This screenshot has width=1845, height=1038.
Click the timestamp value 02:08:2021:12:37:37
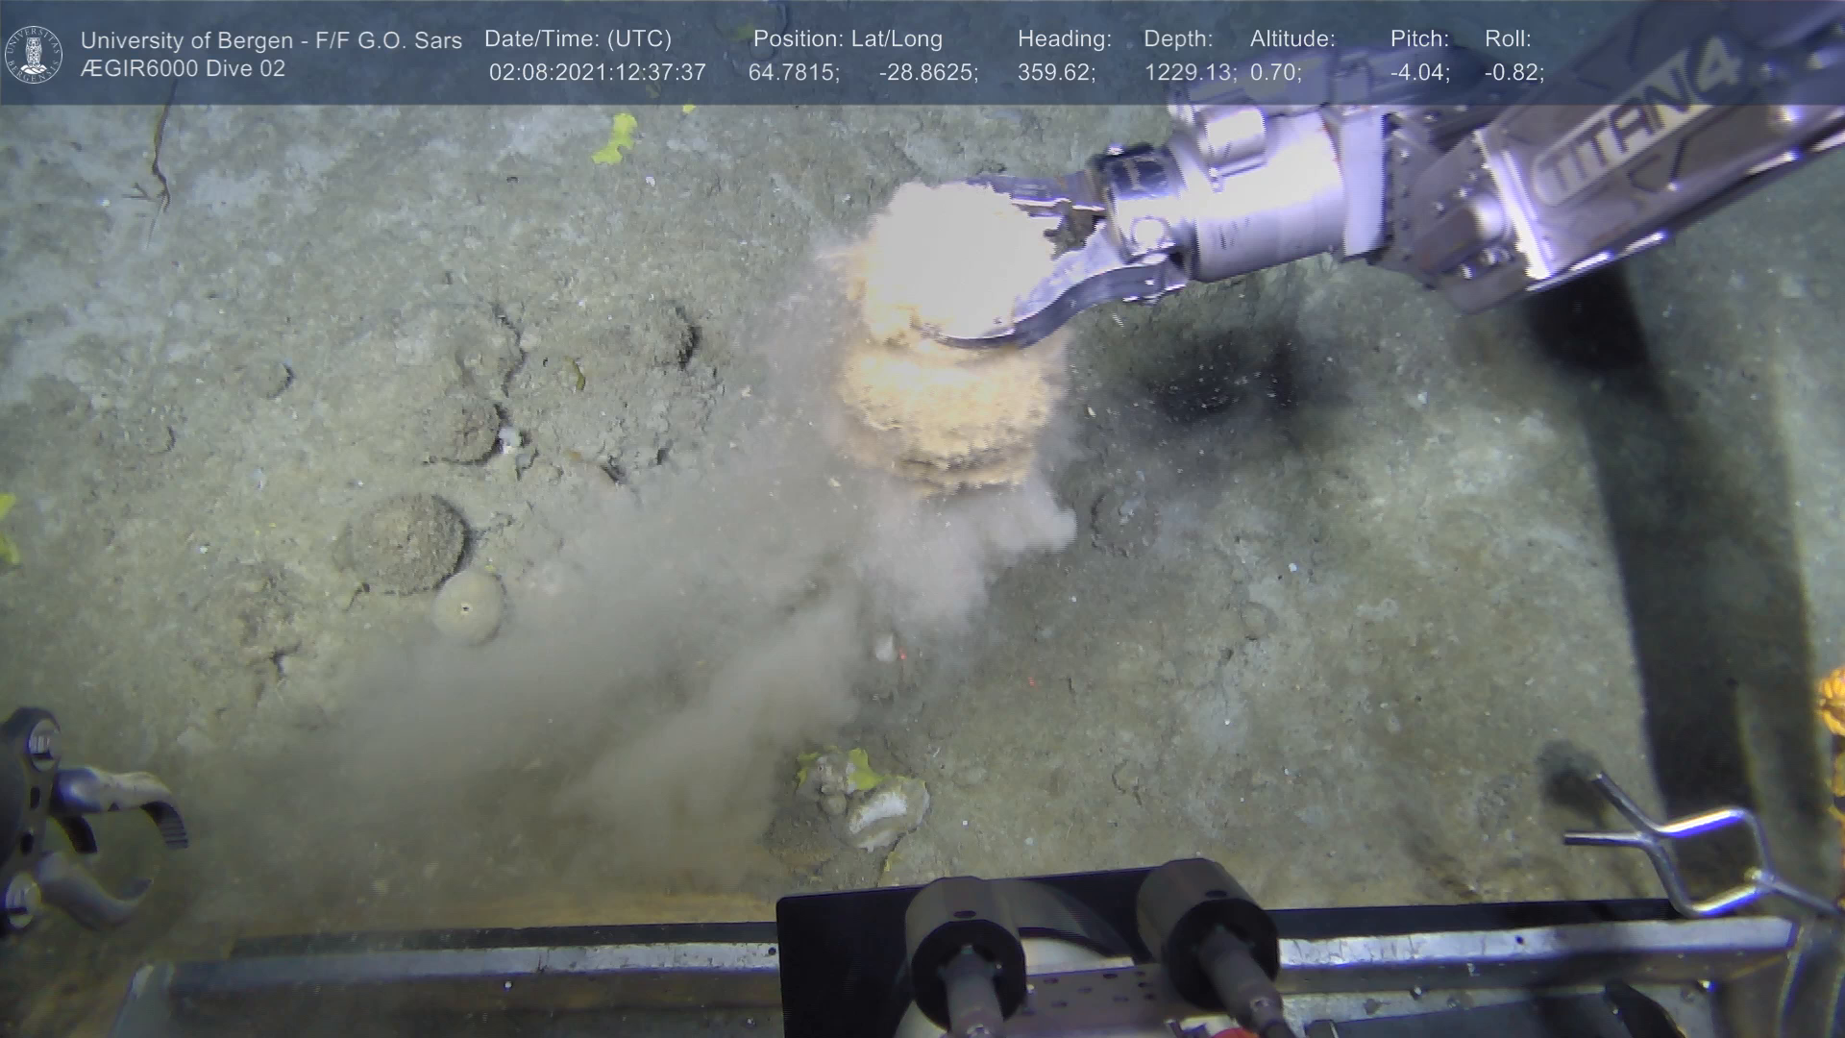tap(597, 73)
